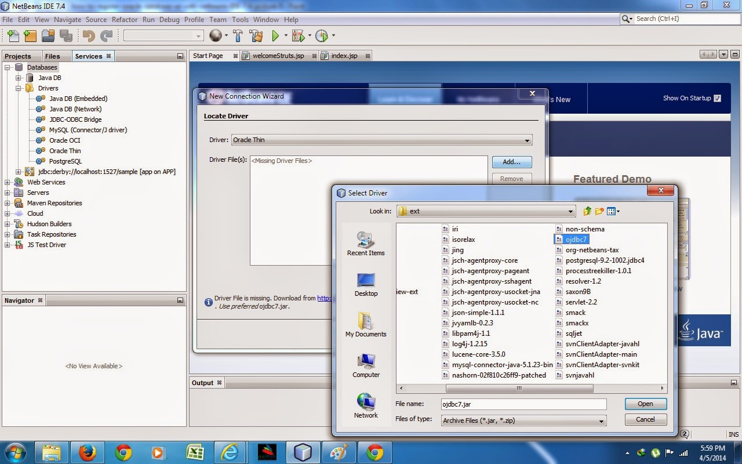Close the Start Page tab
This screenshot has height=464, width=742.
(x=235, y=56)
